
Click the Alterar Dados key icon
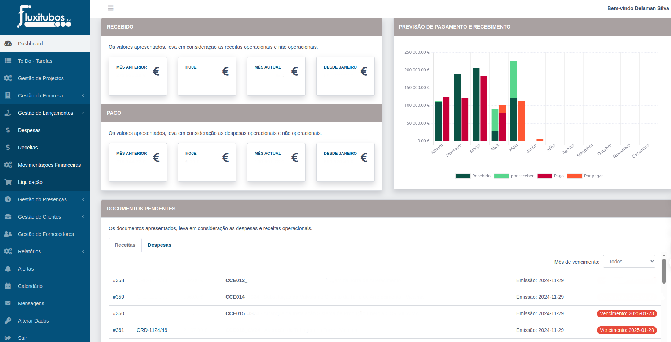tap(8, 321)
